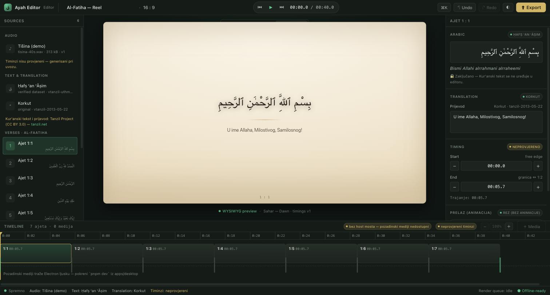Click the 'neprovjereni timinzi' chip

click(456, 227)
